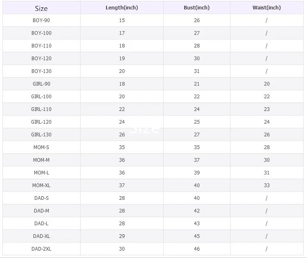307x258 pixels.
Task: Click the BOY-110 size label
Action: coord(41,46)
